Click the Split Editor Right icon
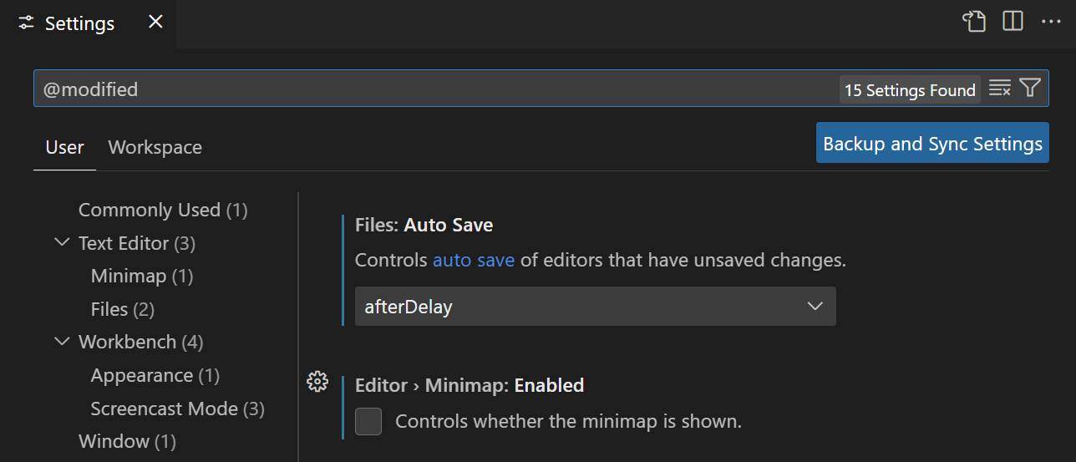 (1013, 22)
